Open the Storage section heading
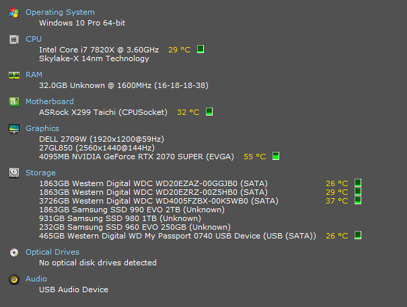 (x=40, y=173)
